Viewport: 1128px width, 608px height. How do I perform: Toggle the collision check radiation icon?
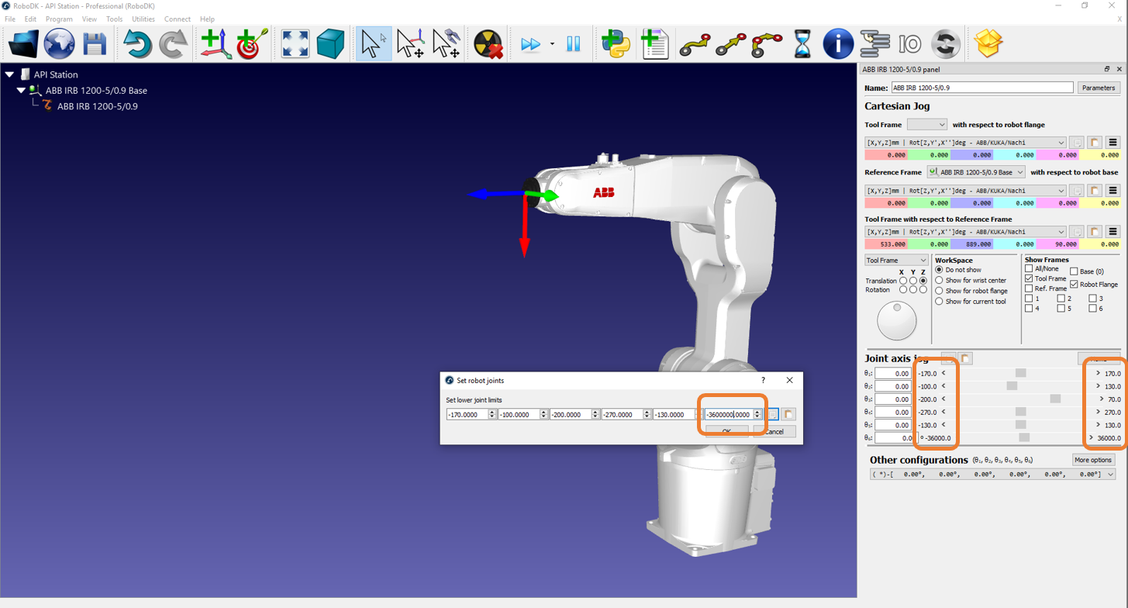click(x=488, y=44)
